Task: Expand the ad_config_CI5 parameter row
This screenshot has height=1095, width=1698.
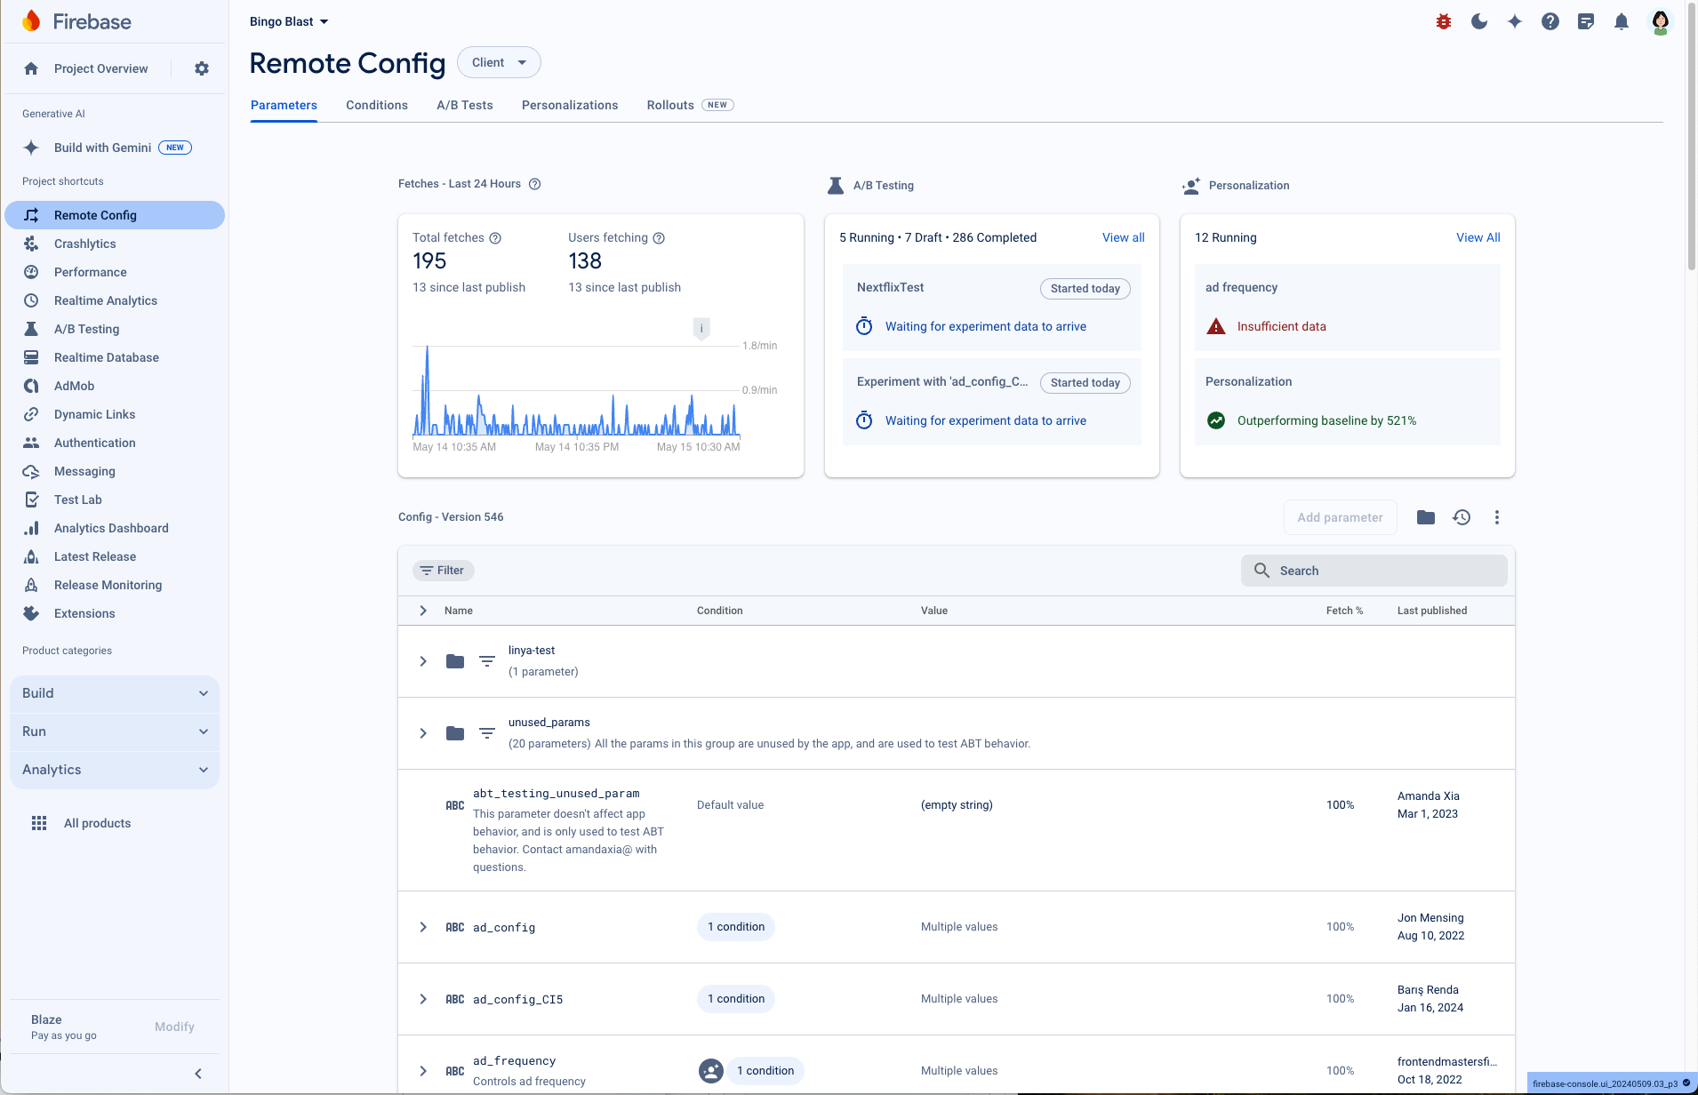Action: (423, 999)
